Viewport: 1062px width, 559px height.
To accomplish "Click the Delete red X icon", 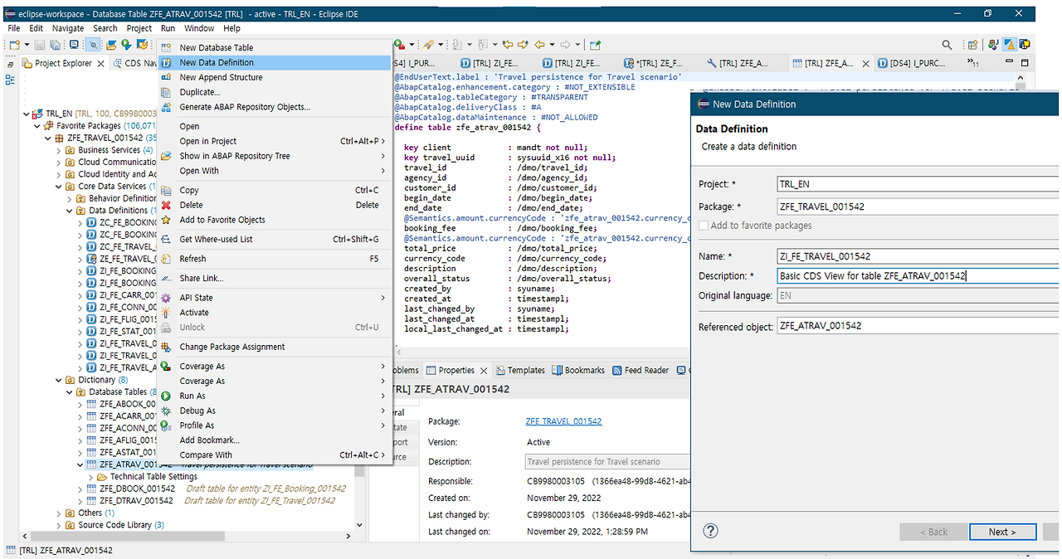I will coord(166,205).
